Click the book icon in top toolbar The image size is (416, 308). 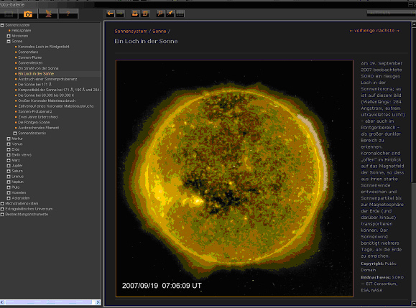click(9, 14)
